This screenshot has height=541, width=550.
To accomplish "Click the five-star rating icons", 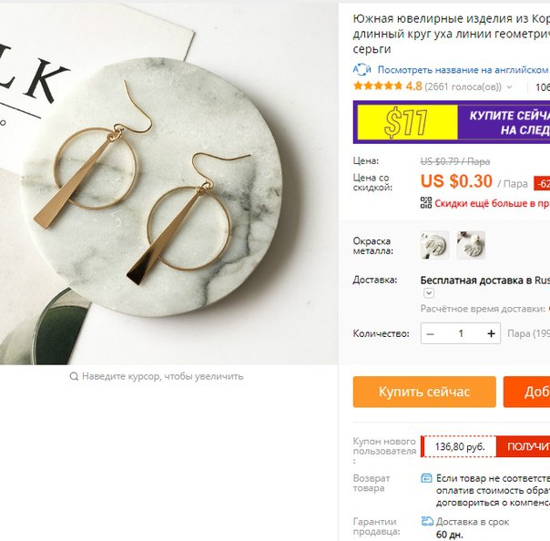I will coord(378,86).
